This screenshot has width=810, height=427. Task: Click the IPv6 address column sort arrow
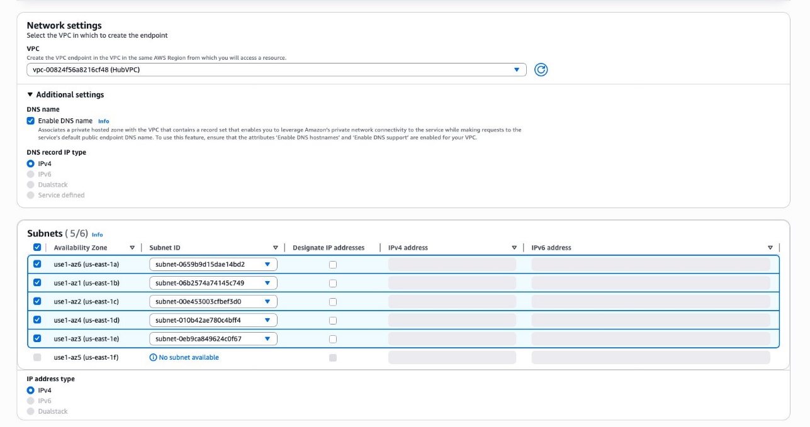(770, 248)
